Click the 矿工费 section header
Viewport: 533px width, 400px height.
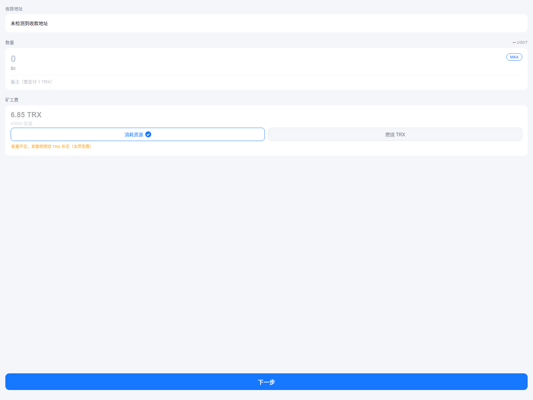pos(12,100)
